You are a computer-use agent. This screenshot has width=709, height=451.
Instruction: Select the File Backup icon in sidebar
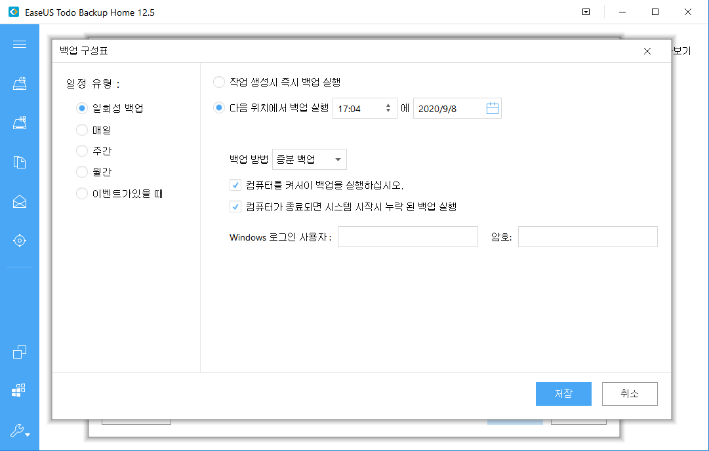[x=19, y=162]
